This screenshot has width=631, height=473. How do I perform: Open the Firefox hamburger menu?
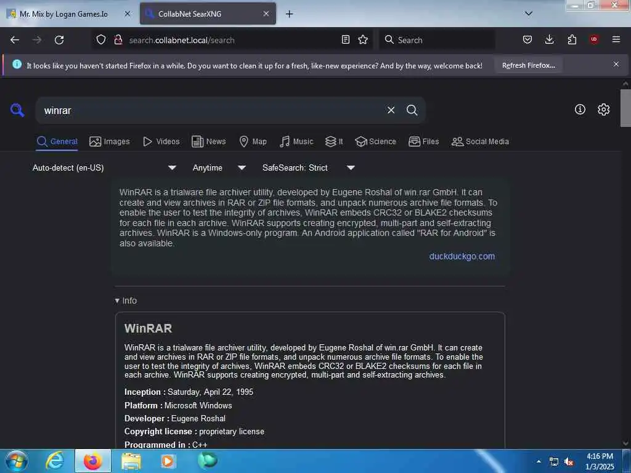coord(616,39)
